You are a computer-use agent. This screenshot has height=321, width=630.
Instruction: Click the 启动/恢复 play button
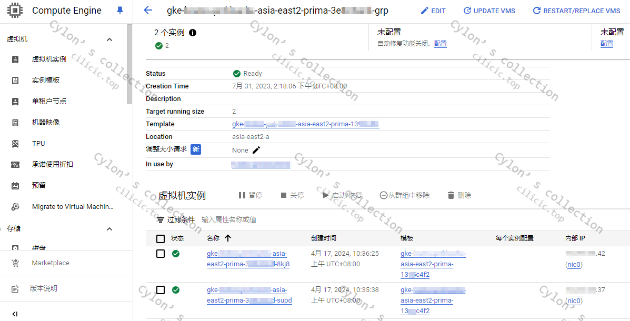coord(342,195)
